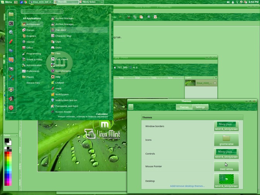The height and width of the screenshot is (195, 260).
Task: Click in the menu search field
Action: coord(42,12)
